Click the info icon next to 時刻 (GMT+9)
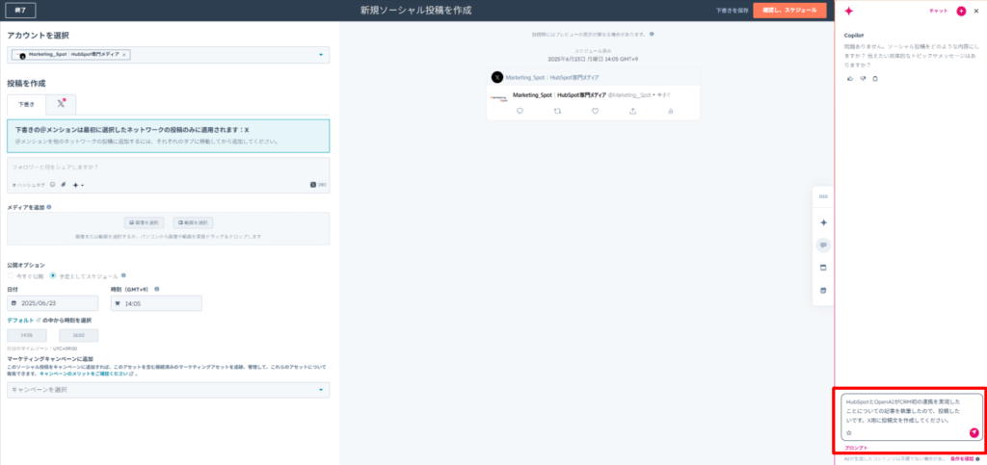987x465 pixels. [157, 289]
